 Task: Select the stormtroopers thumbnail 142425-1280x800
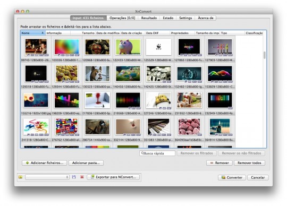click(x=158, y=73)
